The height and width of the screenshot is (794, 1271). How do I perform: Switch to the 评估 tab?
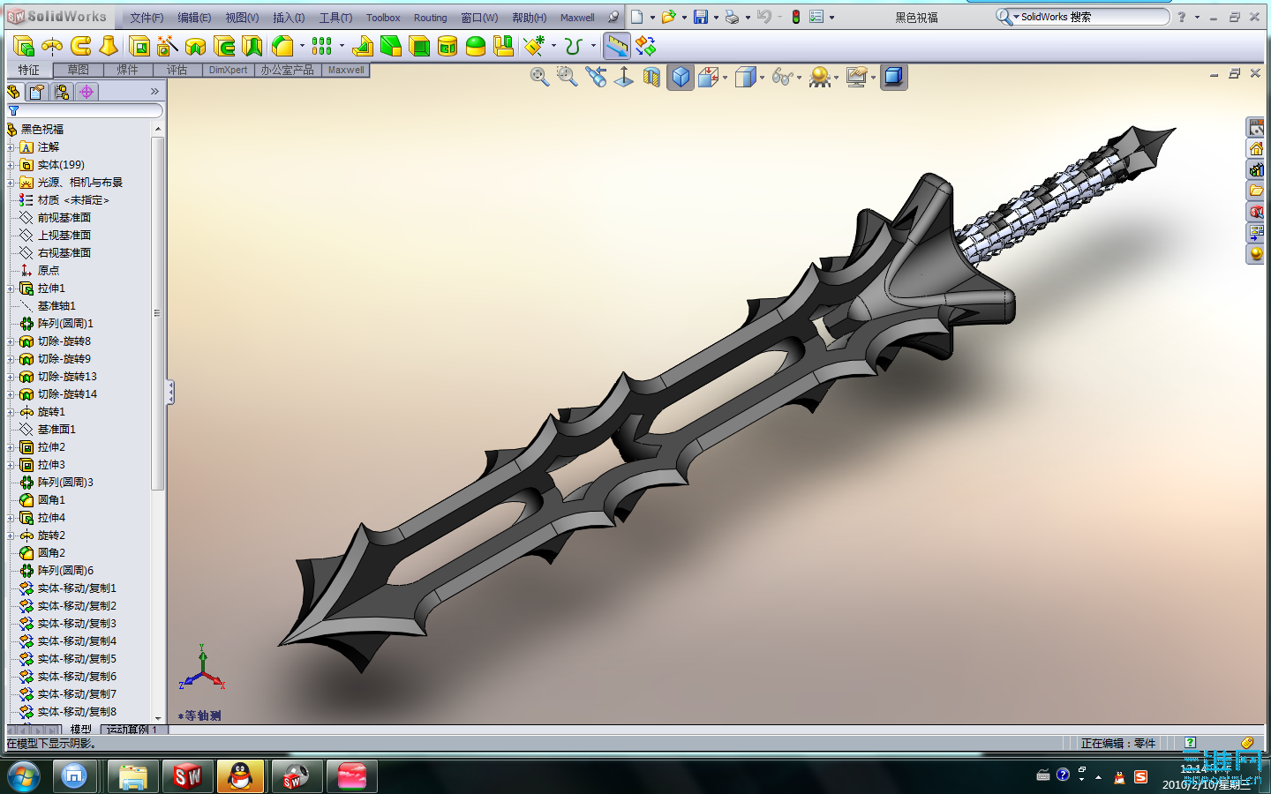(x=177, y=70)
